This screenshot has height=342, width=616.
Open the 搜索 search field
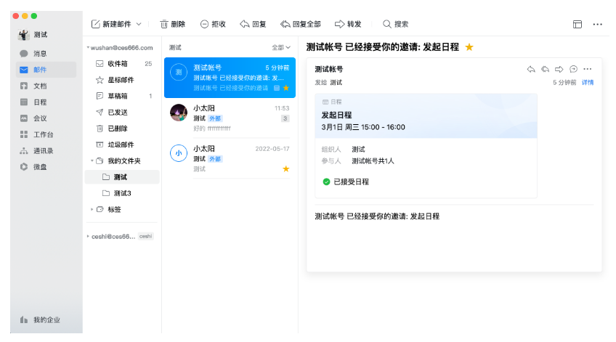pos(396,25)
